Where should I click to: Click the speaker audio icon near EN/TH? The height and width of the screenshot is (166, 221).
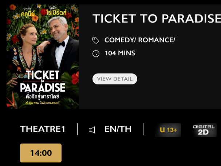pyautogui.click(x=92, y=130)
